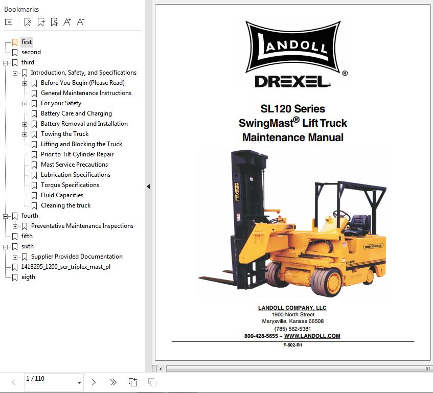Click the horizontal scrollbar left arrow
Image resolution: width=433 pixels, height=393 pixels.
click(161, 368)
